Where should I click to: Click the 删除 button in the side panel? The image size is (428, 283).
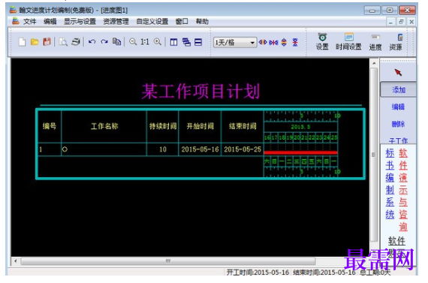coord(398,124)
